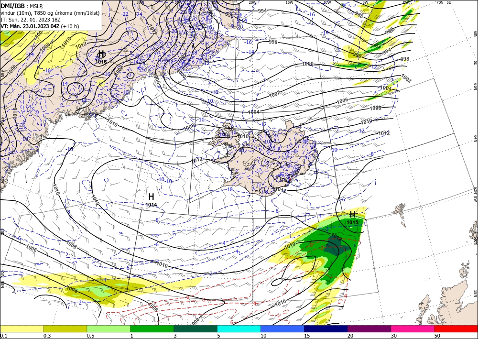
Task: Click the '1016' pressure value over Greenland
Action: (x=101, y=62)
